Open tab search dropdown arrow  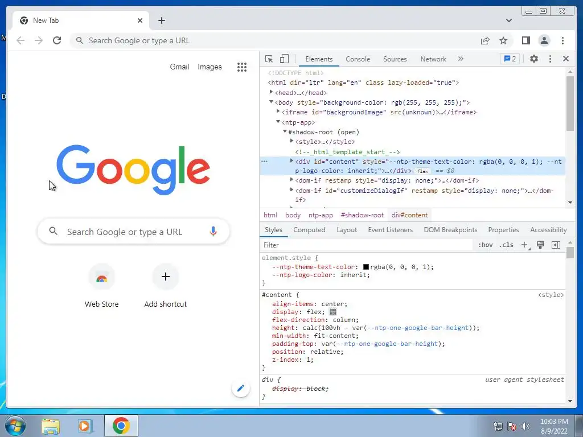[x=509, y=20]
